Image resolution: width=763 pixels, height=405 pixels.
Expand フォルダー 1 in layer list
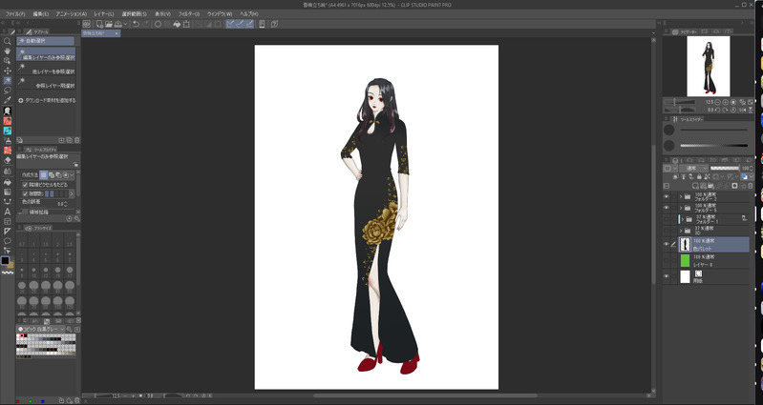click(683, 219)
